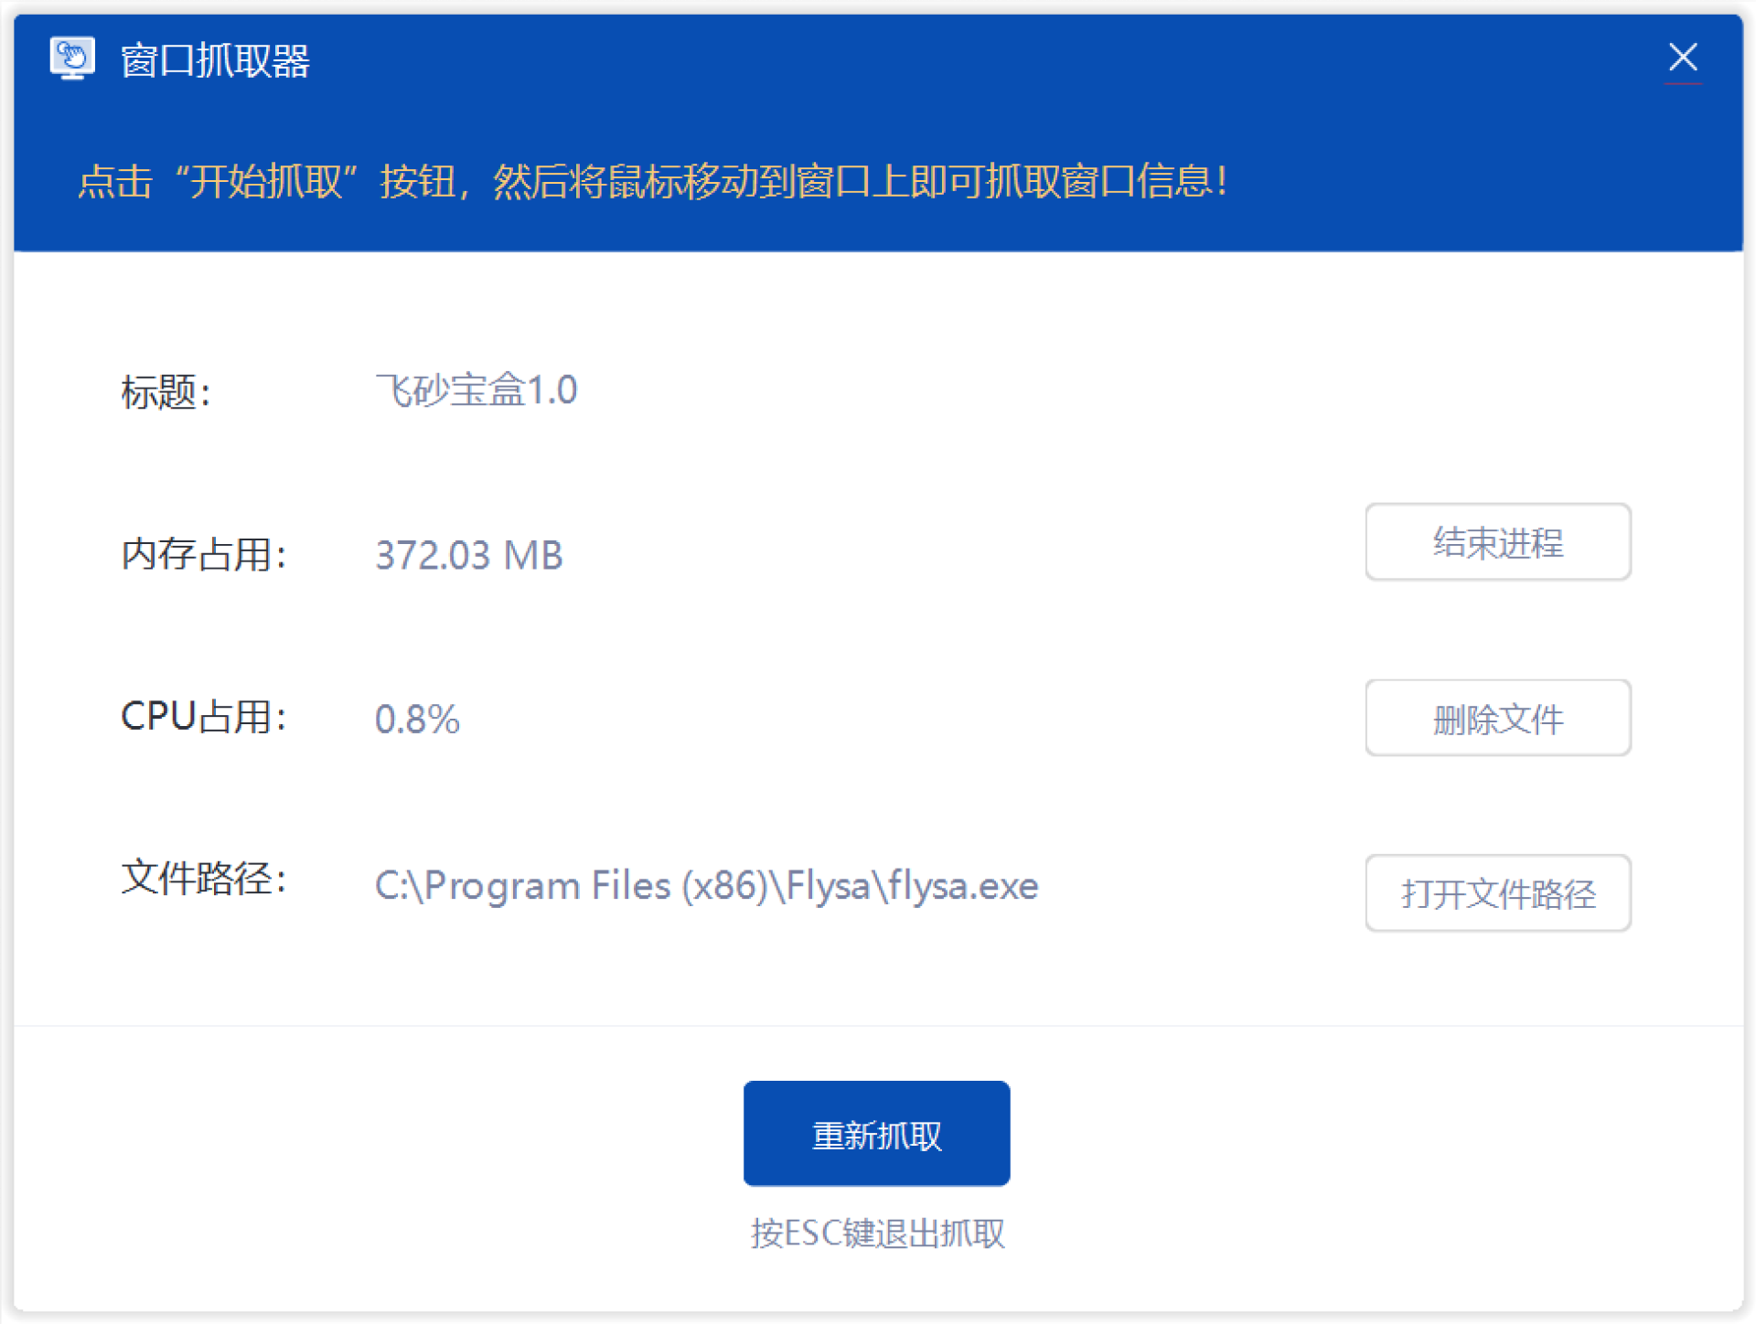Click the 0.8% CPU usage value
Viewport: 1756px width, 1324px height.
(417, 719)
